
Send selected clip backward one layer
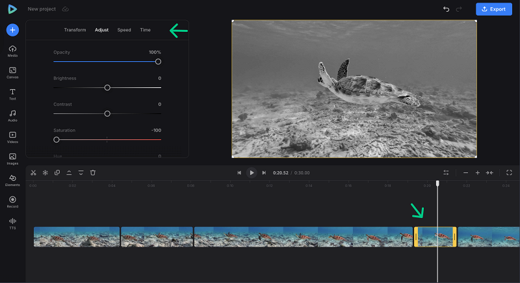coord(81,172)
